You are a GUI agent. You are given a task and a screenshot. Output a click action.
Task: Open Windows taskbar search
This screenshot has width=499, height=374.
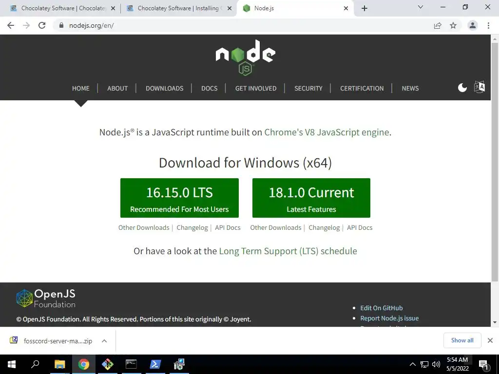35,364
